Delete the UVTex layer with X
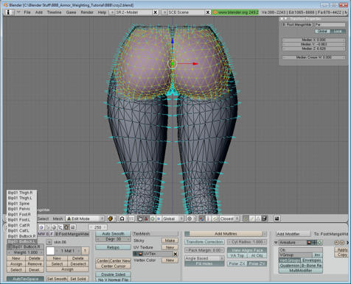Viewport: 351px width, 284px height. 175,254
